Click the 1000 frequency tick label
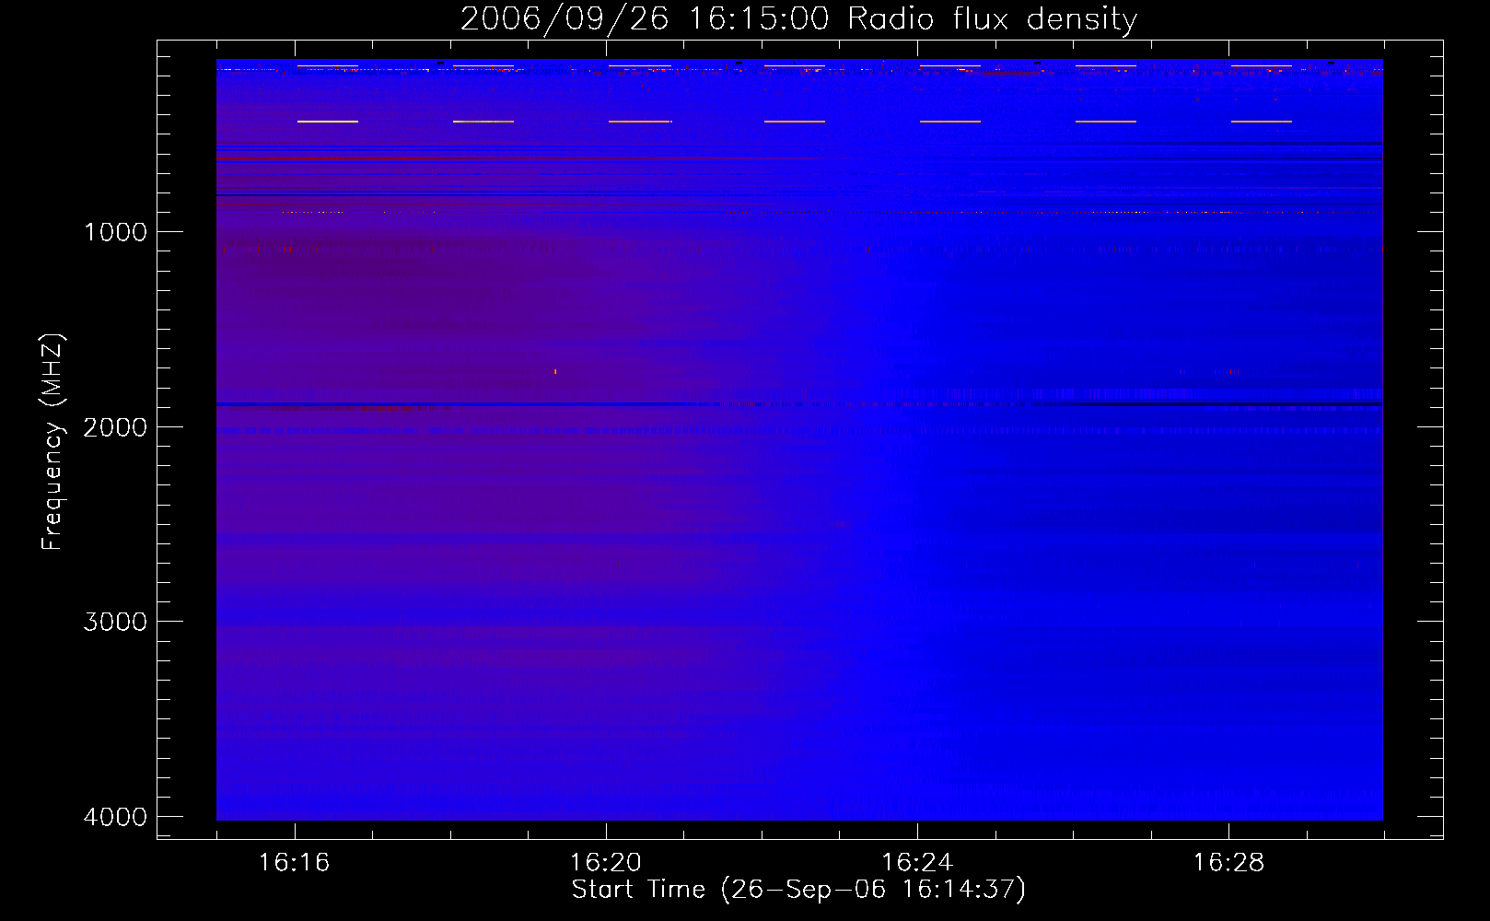 [x=115, y=232]
